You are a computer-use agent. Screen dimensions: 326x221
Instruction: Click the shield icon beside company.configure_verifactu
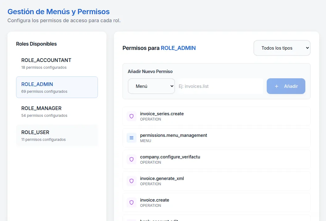(132, 159)
